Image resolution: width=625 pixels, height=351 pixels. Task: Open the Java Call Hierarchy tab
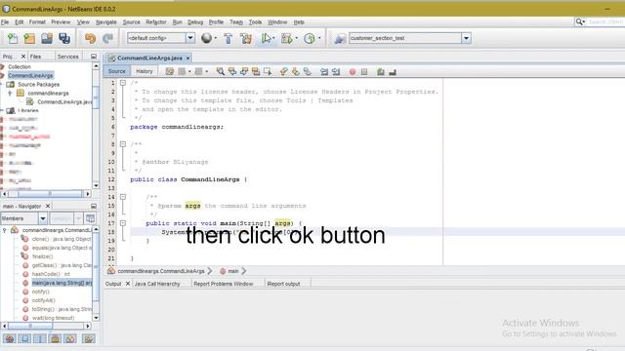pos(157,284)
